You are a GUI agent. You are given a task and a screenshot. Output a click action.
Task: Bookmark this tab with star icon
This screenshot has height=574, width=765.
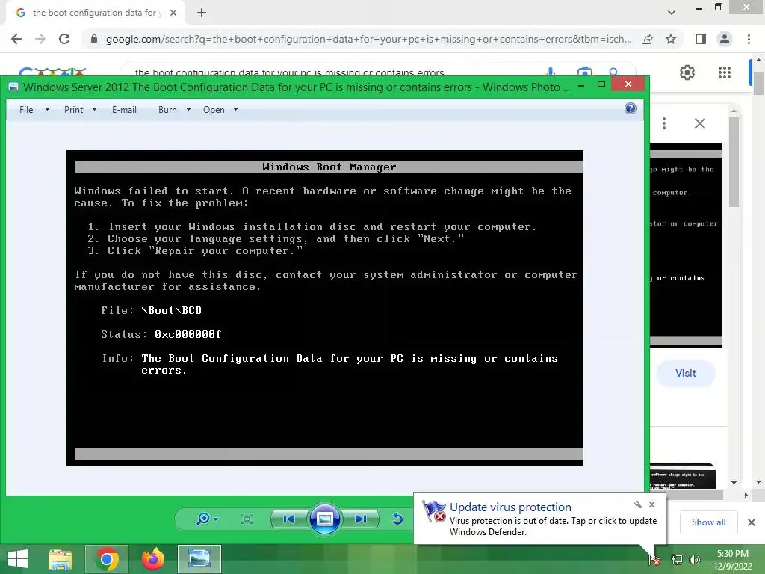(x=671, y=39)
